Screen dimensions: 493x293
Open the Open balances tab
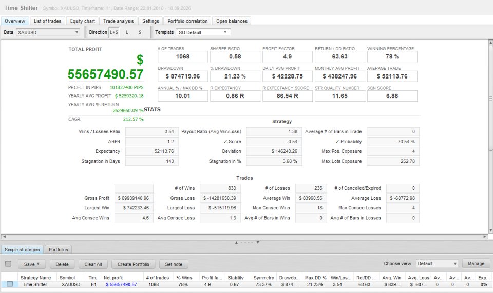(232, 21)
